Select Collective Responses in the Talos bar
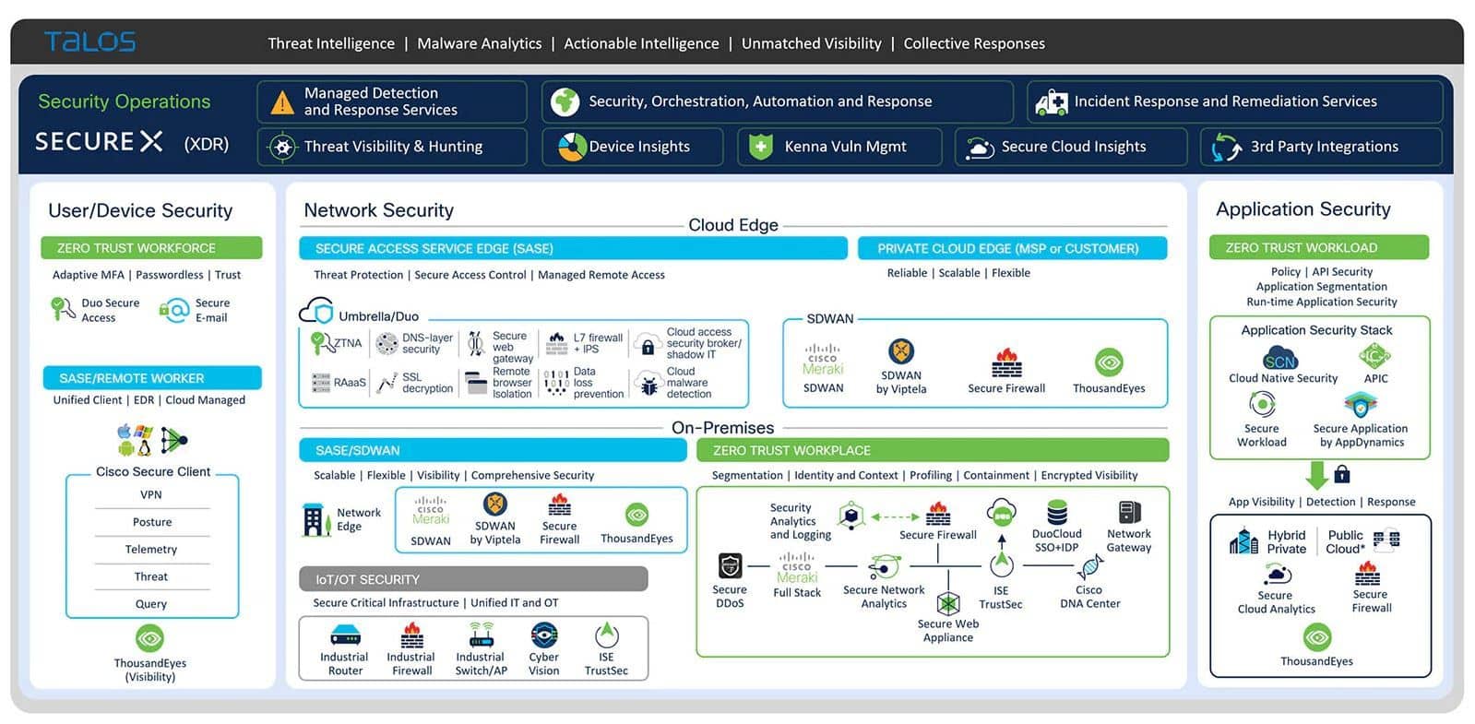Screen dimensions: 1475x724 [974, 43]
